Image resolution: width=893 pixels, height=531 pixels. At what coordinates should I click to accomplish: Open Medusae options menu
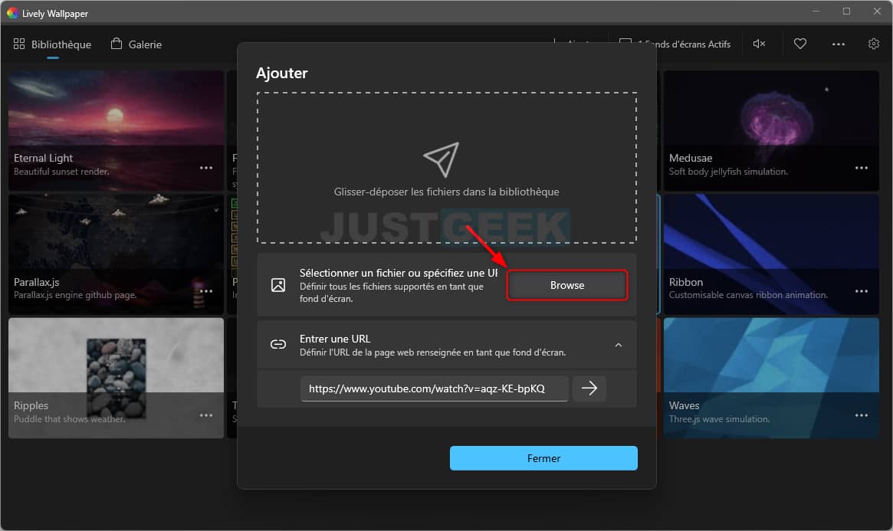point(861,168)
